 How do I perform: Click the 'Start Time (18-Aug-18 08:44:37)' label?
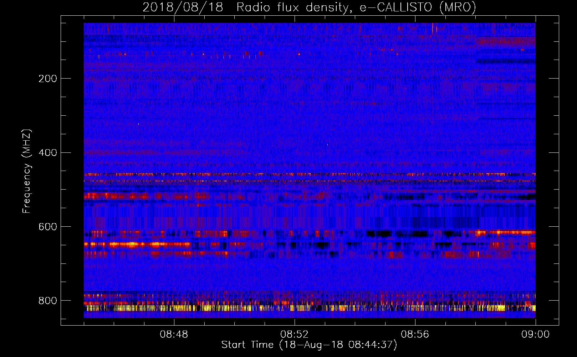[x=309, y=345]
